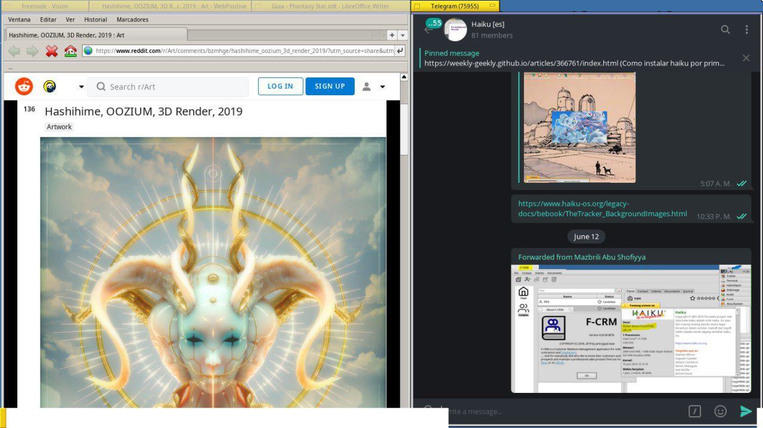
Task: Open the Ver menu
Action: (70, 20)
